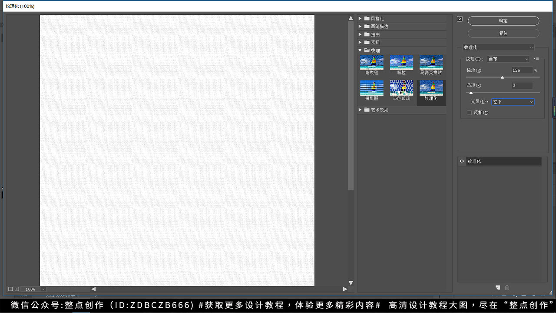Collapse the 纹理 filter folder

point(360,50)
